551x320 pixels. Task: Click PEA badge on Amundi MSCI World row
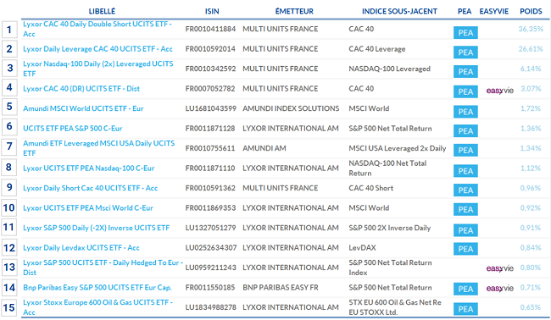pos(465,112)
